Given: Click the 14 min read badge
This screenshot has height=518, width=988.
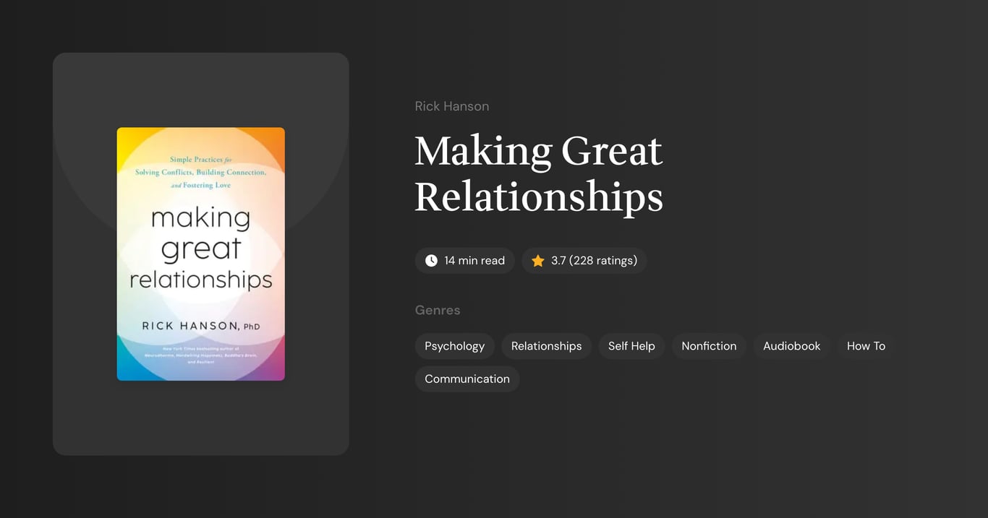Looking at the screenshot, I should coord(465,261).
